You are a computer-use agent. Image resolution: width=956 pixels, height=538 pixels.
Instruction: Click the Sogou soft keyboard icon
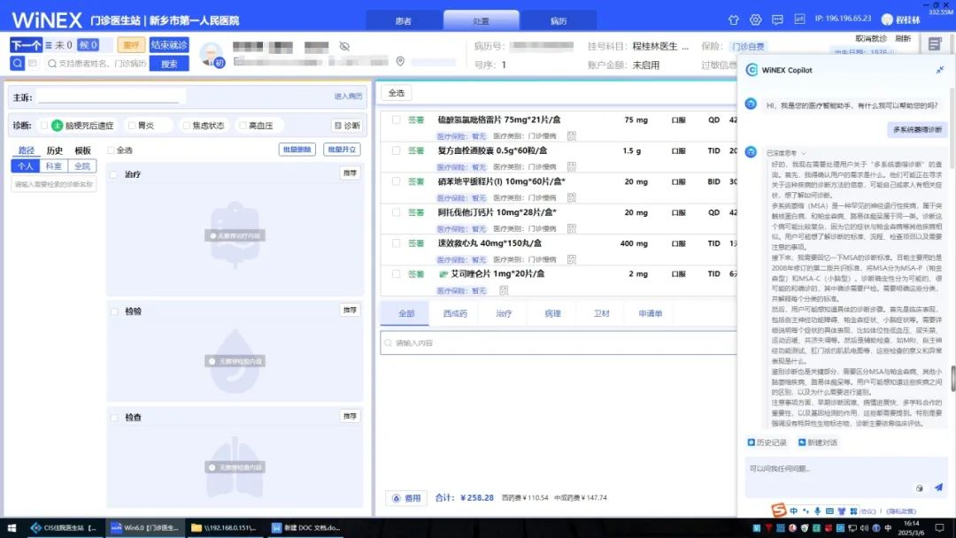coord(829,511)
